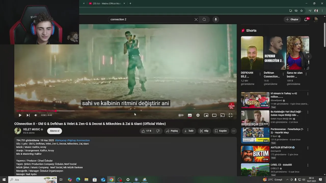Click the İndir download button
The image size is (326, 183).
189,131
